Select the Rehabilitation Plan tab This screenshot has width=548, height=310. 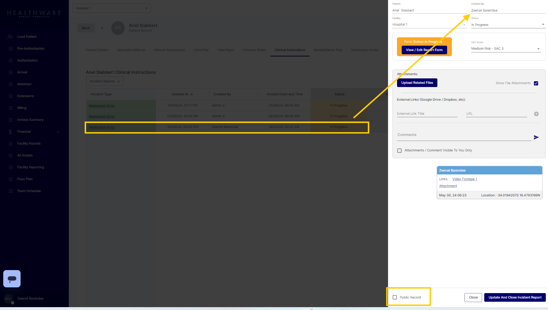click(x=328, y=50)
